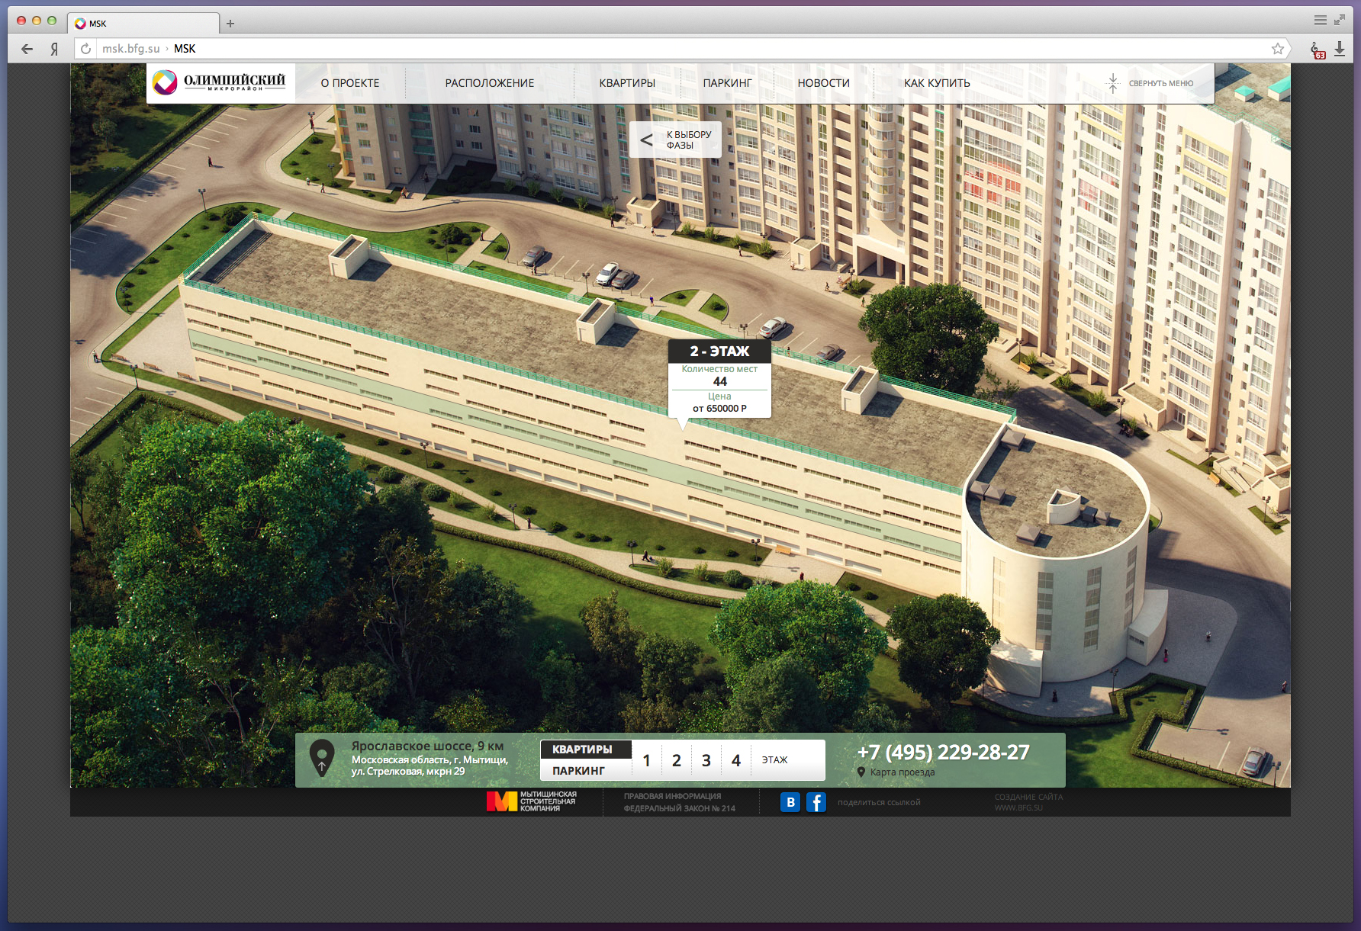Open the КАК КУПИТЬ menu item

coord(937,83)
